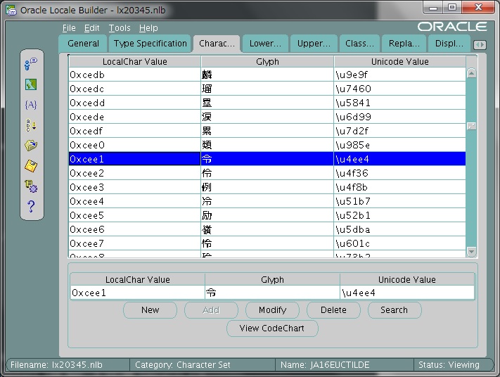500x377 pixels.
Task: Switch to the Class... tab
Action: (x=359, y=44)
